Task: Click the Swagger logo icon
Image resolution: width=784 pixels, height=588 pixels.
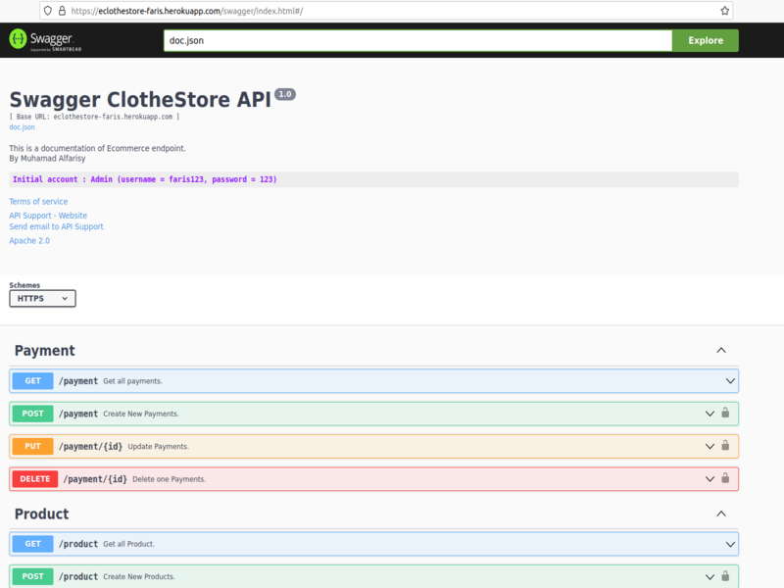Action: [18, 39]
